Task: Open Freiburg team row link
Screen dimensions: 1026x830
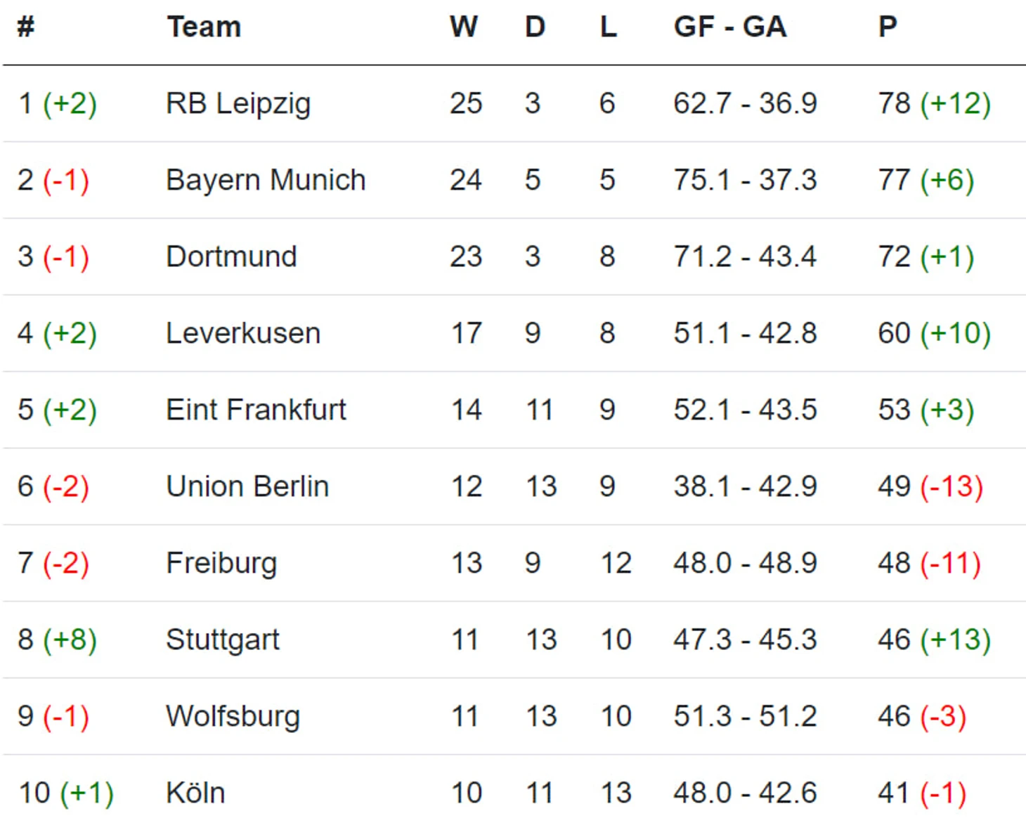Action: [x=221, y=564]
